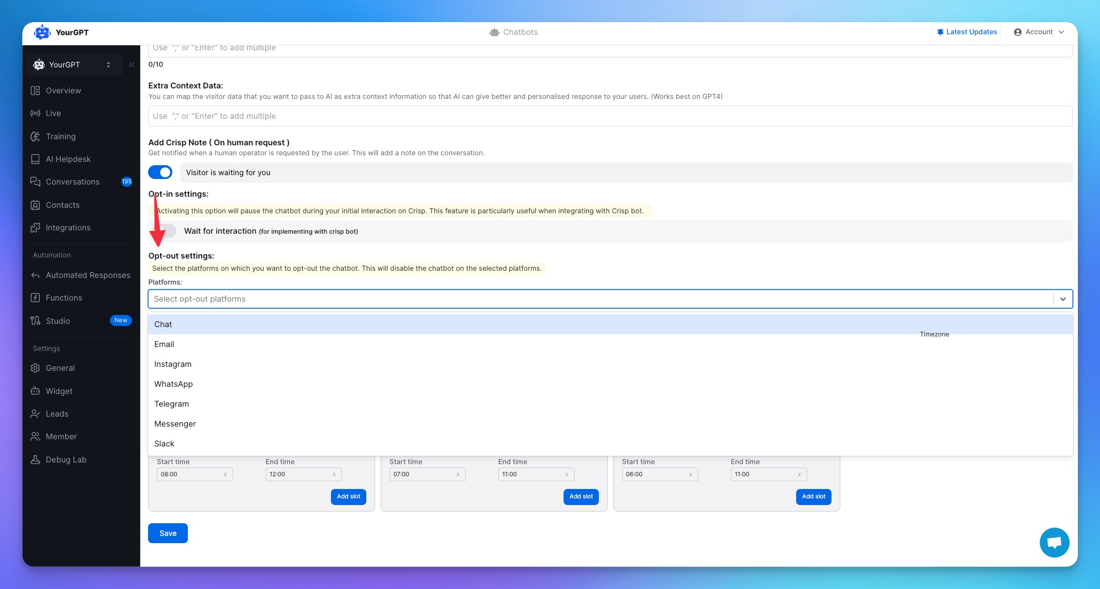Edit the Visitor is waiting note field
Image resolution: width=1100 pixels, height=589 pixels.
point(627,172)
